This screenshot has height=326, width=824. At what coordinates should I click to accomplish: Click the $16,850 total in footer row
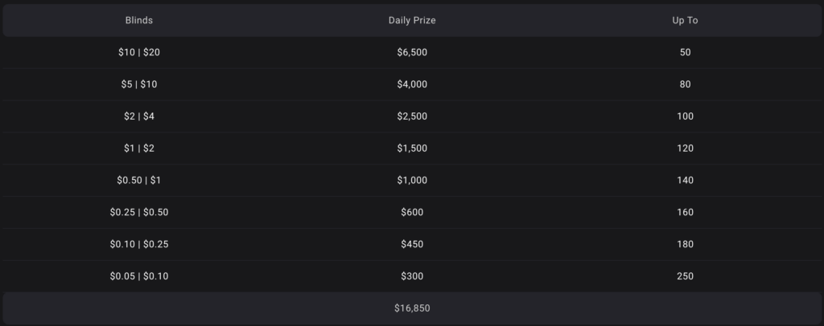tap(412, 308)
